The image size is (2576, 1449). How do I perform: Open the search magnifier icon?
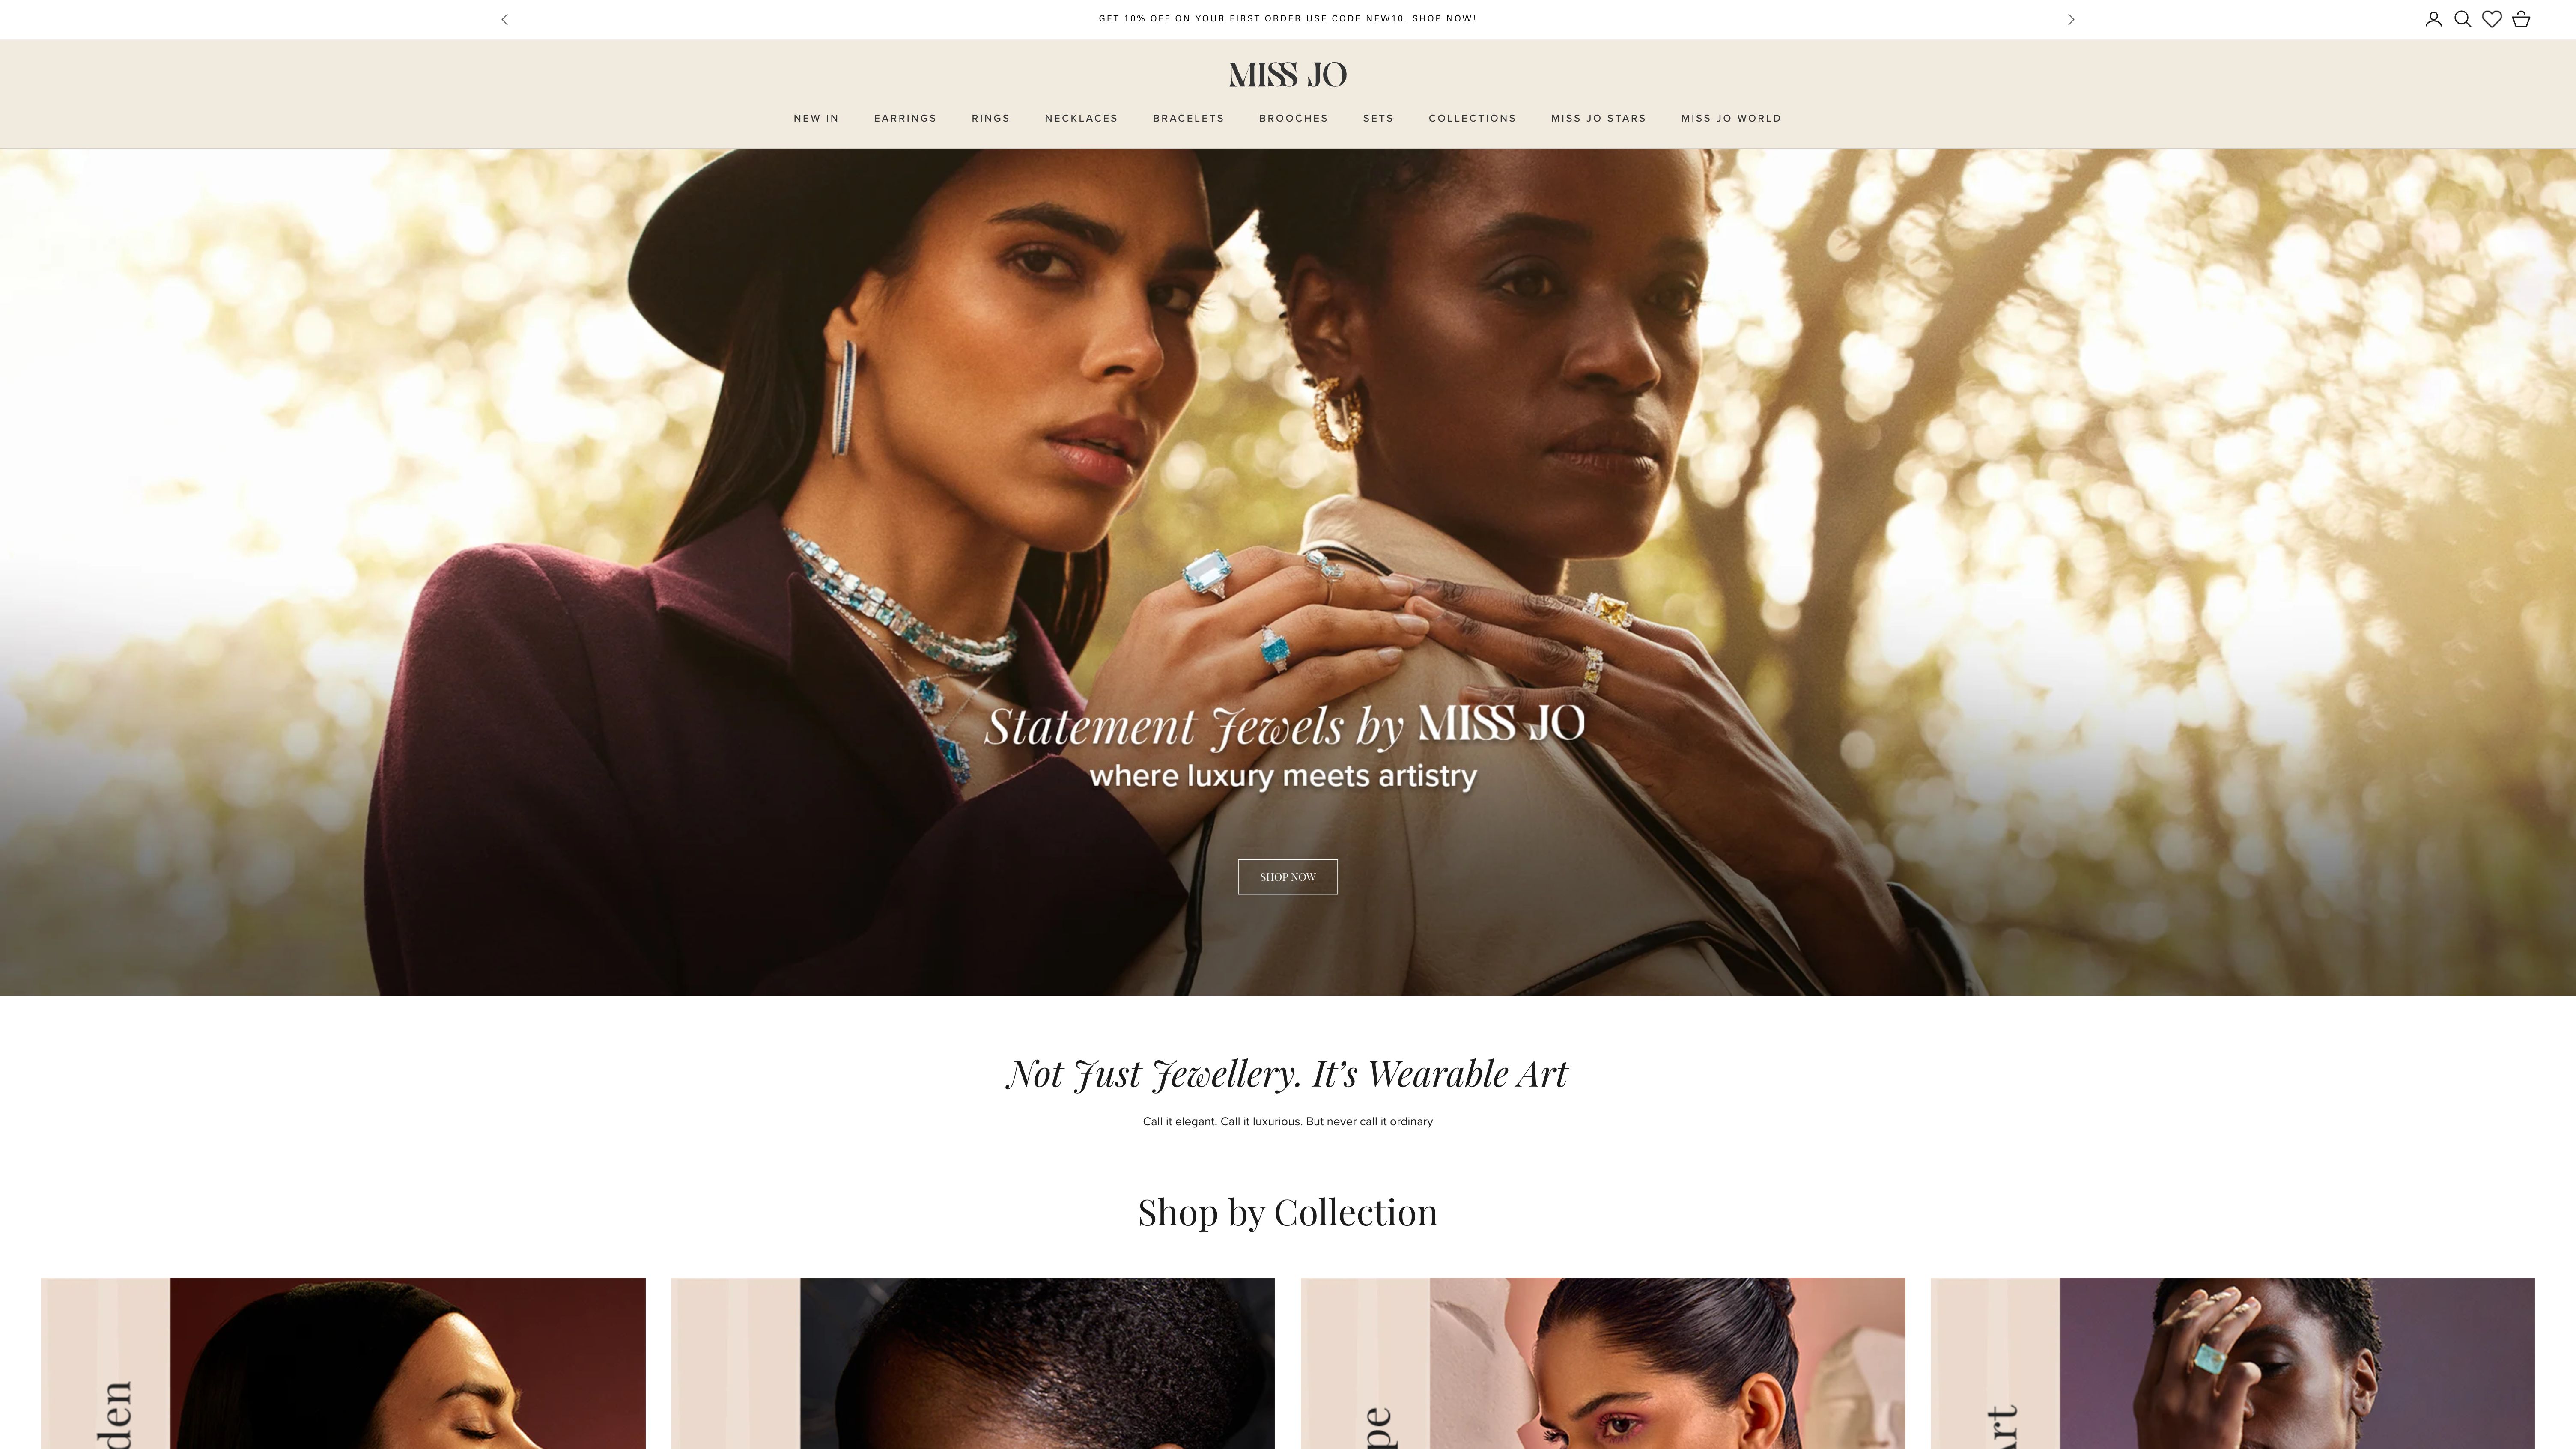(2462, 19)
